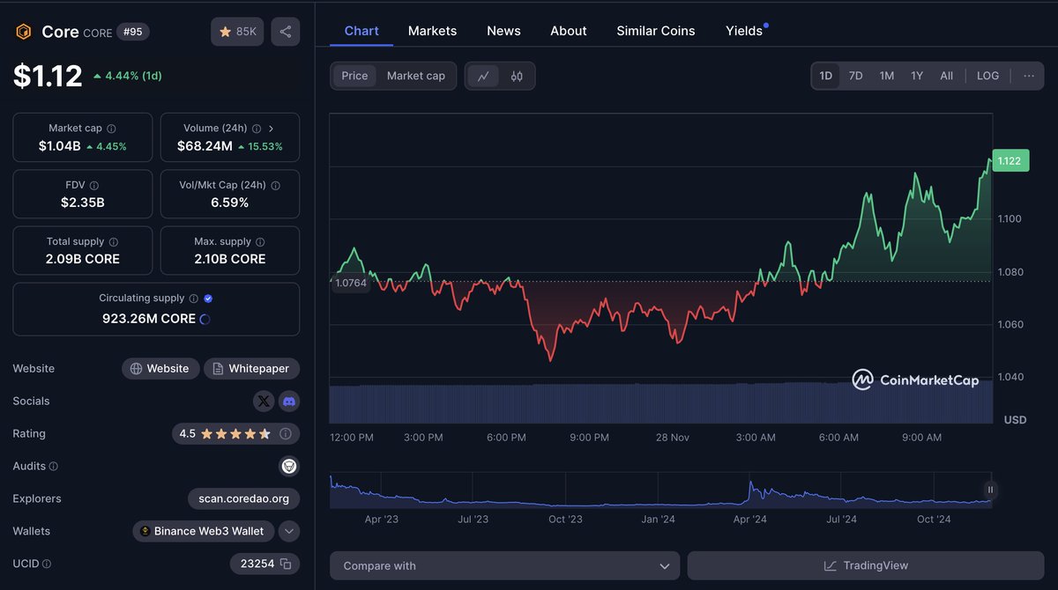Viewport: 1058px width, 590px height.
Task: Click the Core coin logo icon
Action: pos(22,32)
